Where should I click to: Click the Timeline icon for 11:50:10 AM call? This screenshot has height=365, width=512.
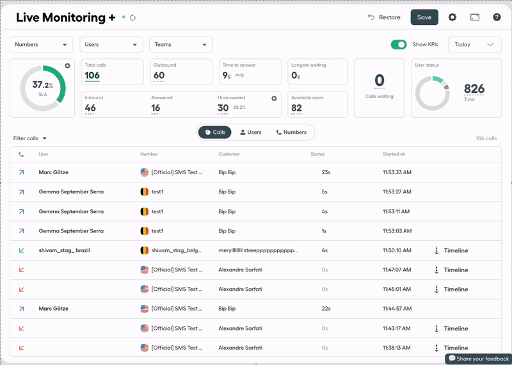tap(436, 250)
